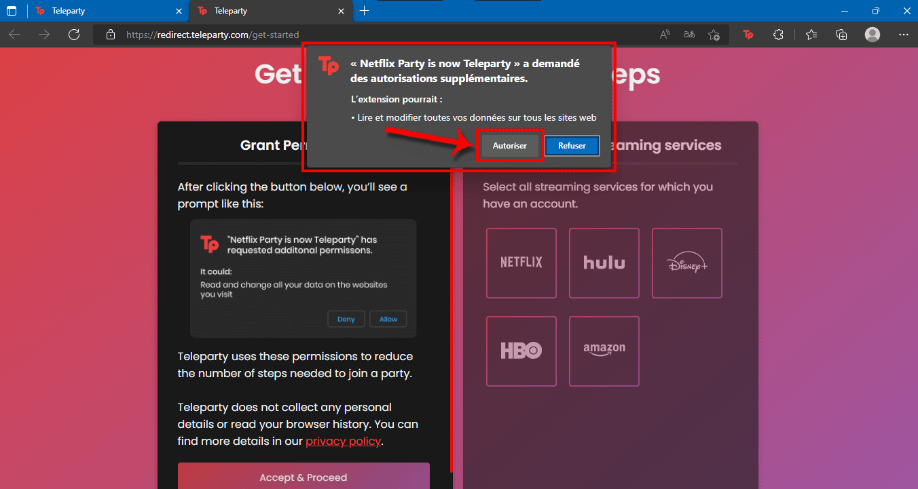Viewport: 918px width, 489px height.
Task: Select the Amazon streaming service tile
Action: coord(604,351)
